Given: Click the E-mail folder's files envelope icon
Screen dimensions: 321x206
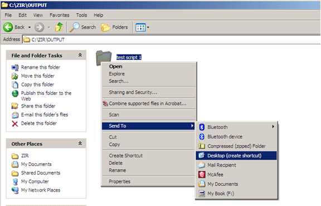Looking at the screenshot, I should pos(15,115).
